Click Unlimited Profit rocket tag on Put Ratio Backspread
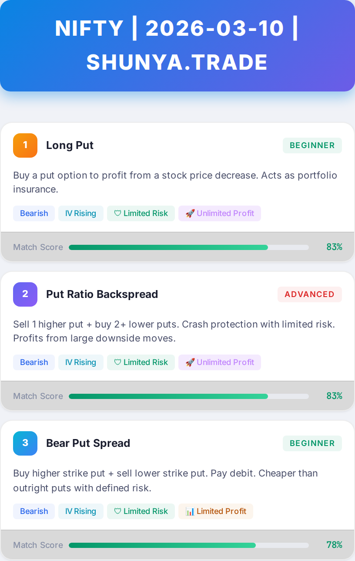 click(x=220, y=362)
